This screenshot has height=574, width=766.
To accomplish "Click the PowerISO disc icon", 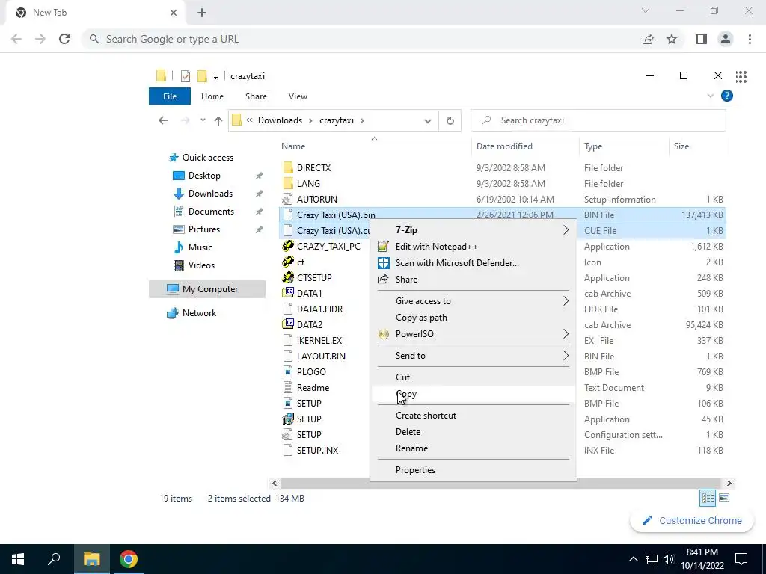I will click(x=384, y=334).
